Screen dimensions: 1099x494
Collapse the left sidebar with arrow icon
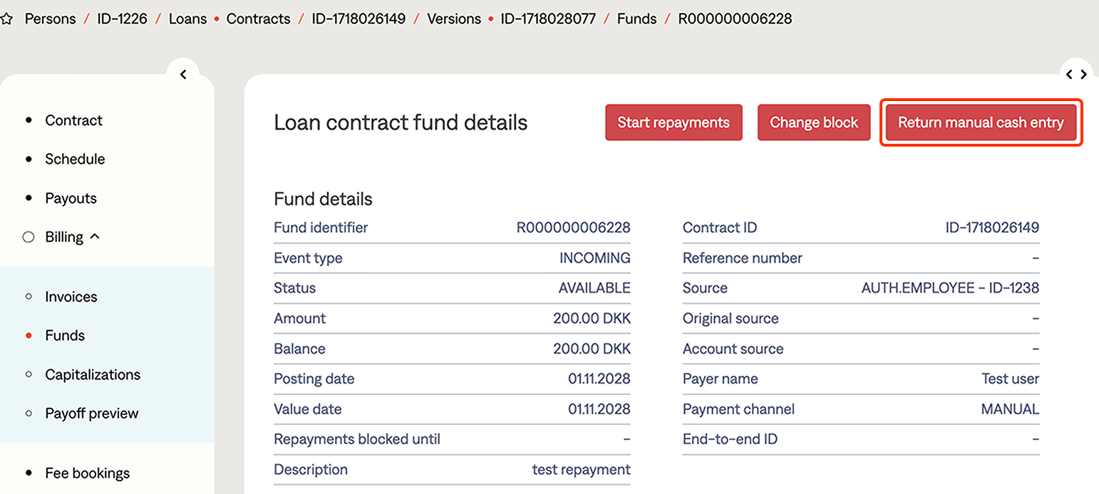tap(183, 74)
